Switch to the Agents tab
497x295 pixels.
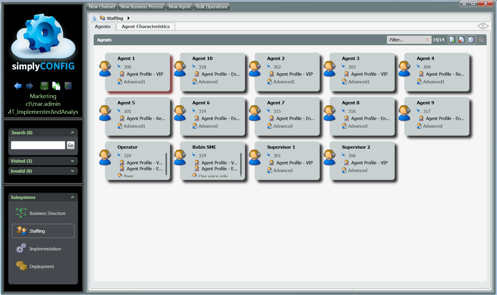(103, 27)
